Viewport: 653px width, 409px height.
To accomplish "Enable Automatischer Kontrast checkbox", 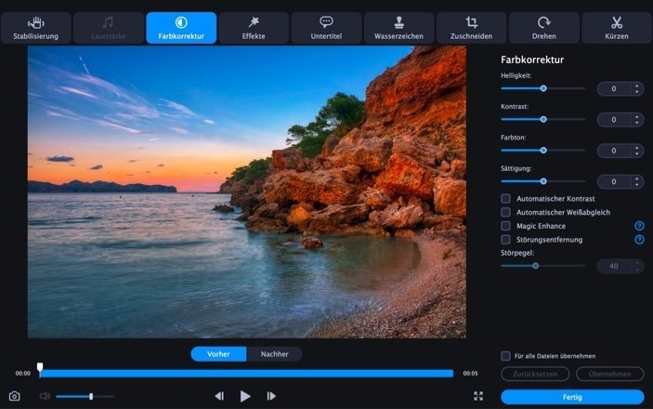I will click(x=506, y=199).
